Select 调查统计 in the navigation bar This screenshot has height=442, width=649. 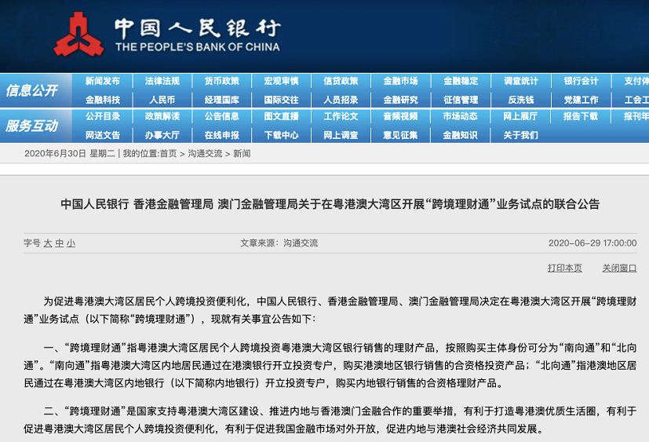520,81
